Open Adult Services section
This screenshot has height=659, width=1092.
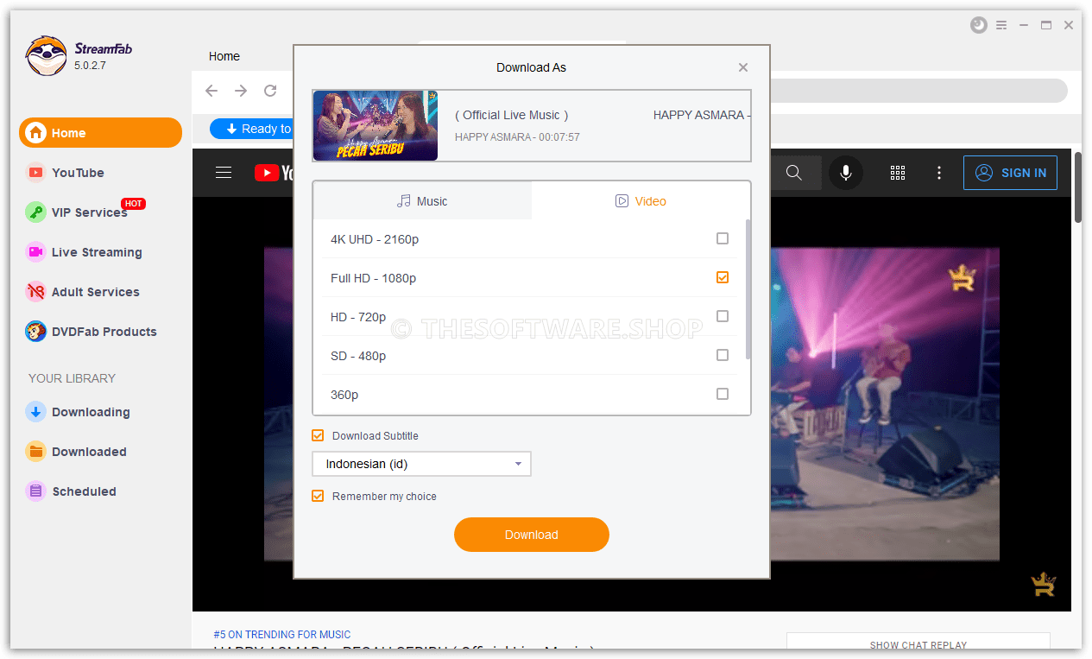coord(95,292)
